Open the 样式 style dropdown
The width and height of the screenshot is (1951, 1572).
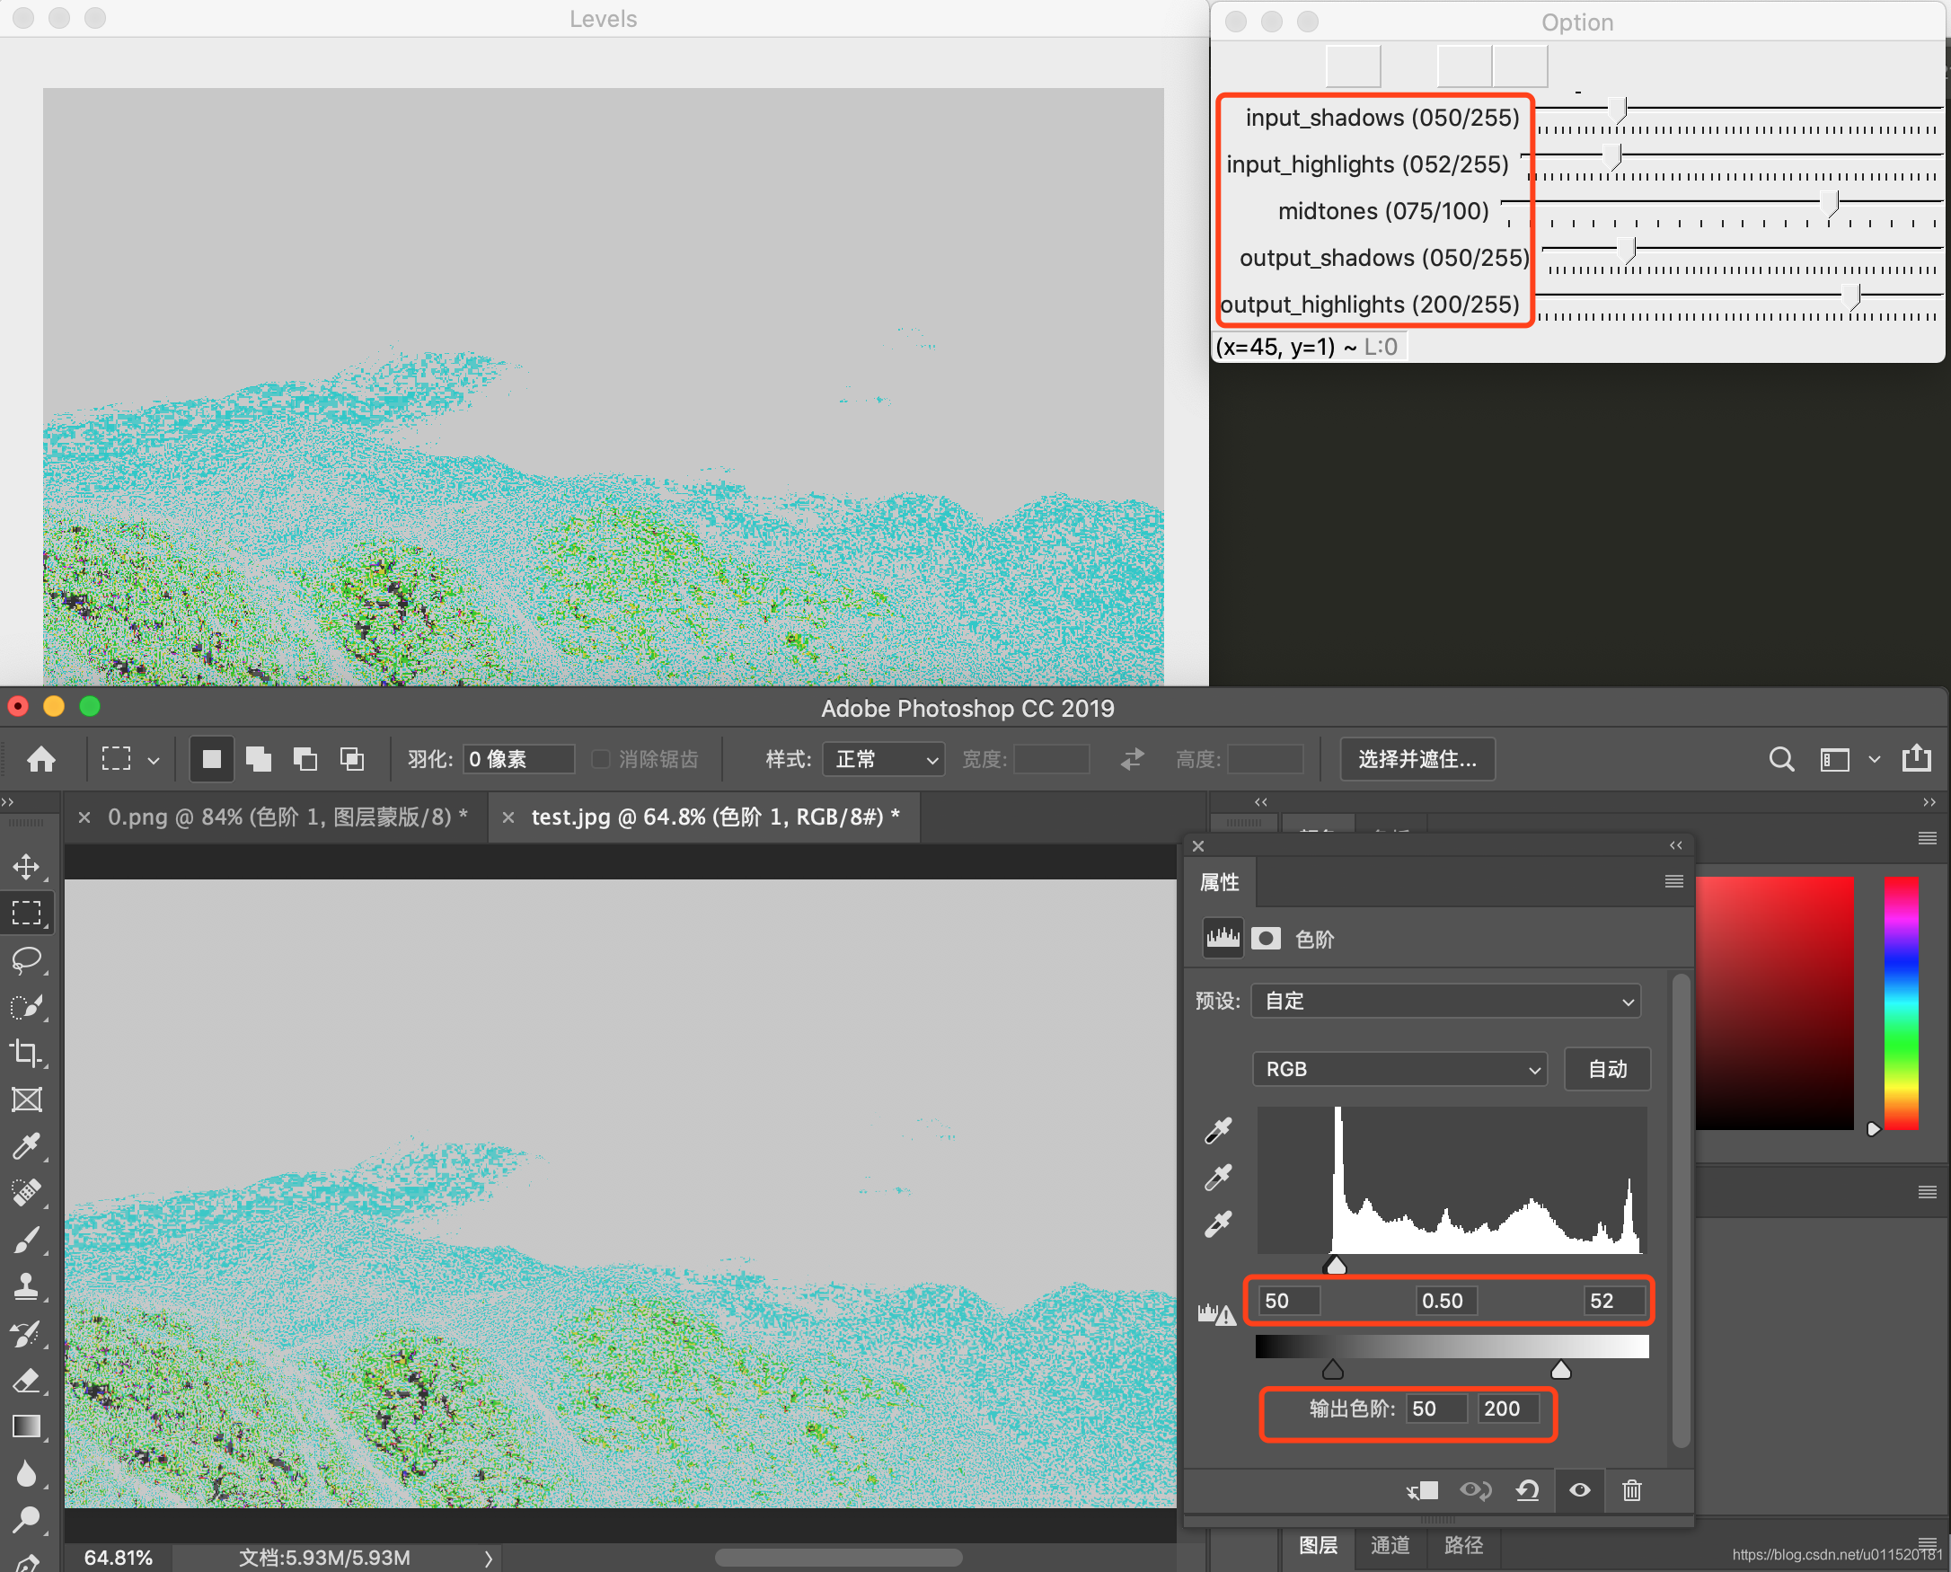point(884,759)
